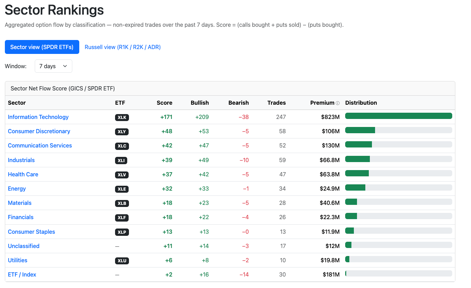The height and width of the screenshot is (288, 471).
Task: Click the Score column header
Action: (x=164, y=103)
